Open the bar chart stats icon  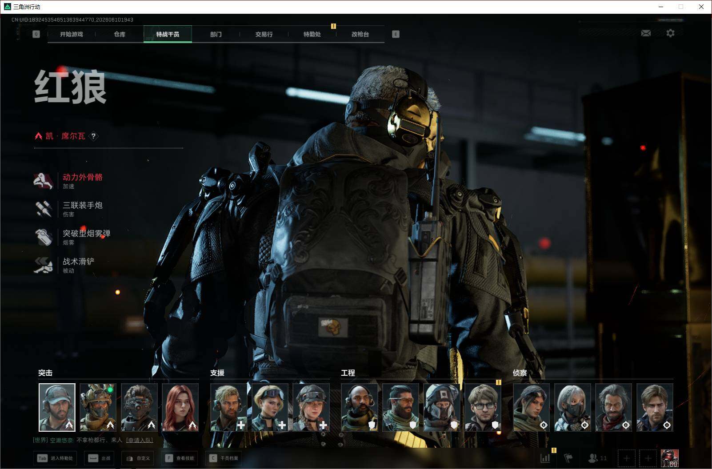[x=545, y=458]
